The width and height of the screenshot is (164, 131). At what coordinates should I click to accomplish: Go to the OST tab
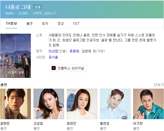coord(76,23)
